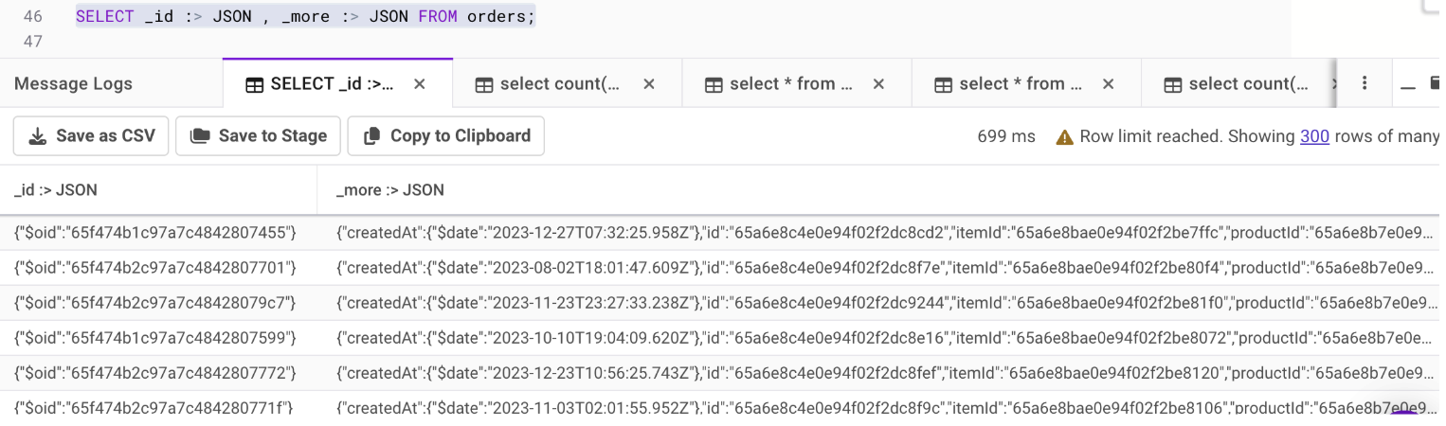This screenshot has width=1446, height=426.
Task: Switch to the Message Logs tab
Action: [73, 83]
